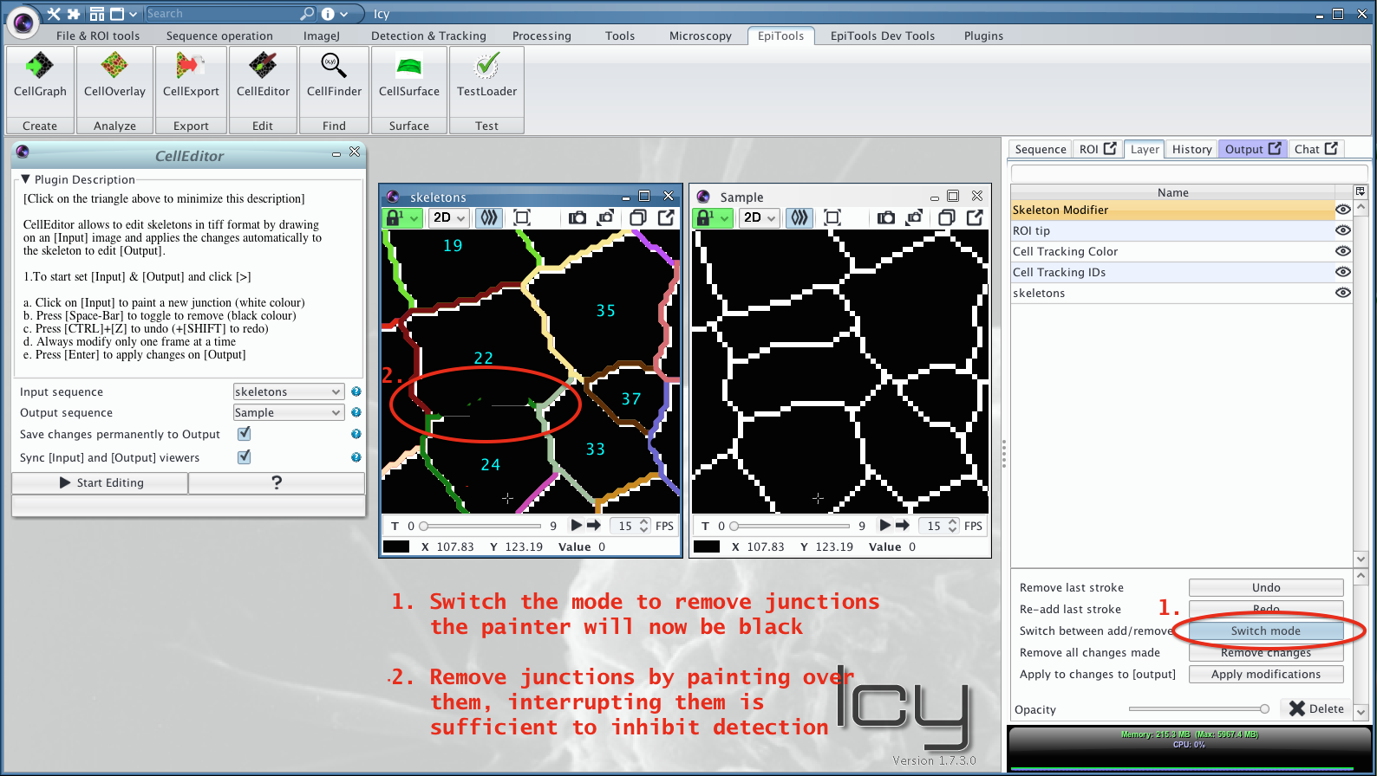The image size is (1377, 776).
Task: Open the lock sync dropdown in Sample viewer
Action: click(x=713, y=217)
